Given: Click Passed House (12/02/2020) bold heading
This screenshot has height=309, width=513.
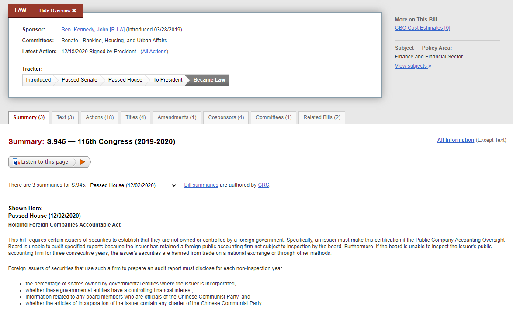Looking at the screenshot, I should [x=45, y=216].
